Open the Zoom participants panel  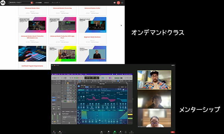coord(102,131)
